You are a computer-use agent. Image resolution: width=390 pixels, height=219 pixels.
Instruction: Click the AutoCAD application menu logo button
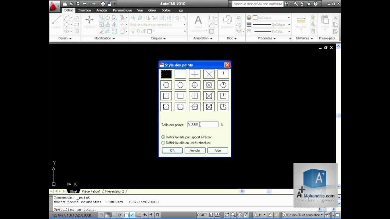tap(54, 6)
